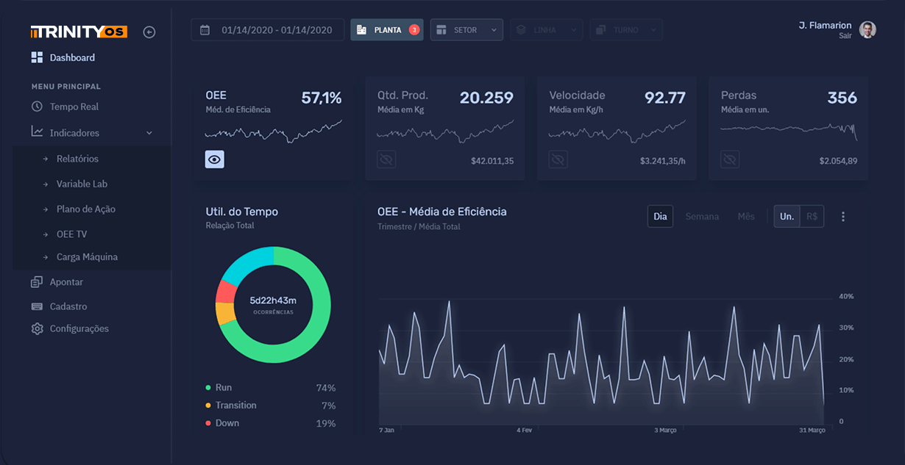905x465 pixels.
Task: Select Mês chart period
Action: click(746, 217)
